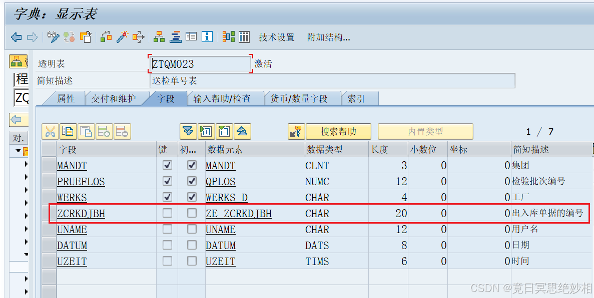Toggle the initial values checkbox for MANDT

point(192,165)
